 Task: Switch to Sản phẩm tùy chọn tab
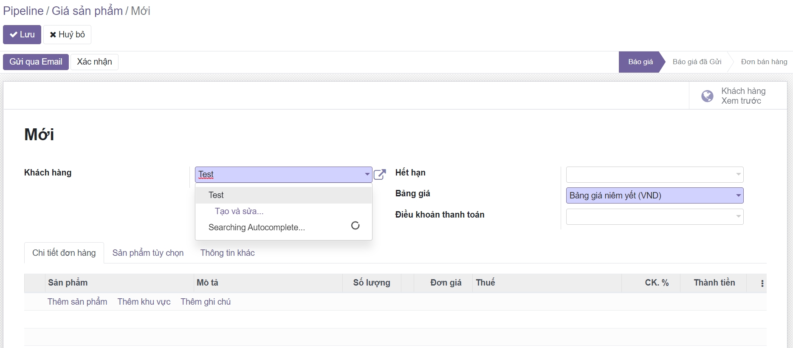point(148,253)
